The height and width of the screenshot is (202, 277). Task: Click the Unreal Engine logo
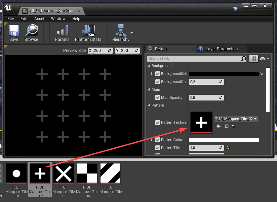(x=8, y=8)
